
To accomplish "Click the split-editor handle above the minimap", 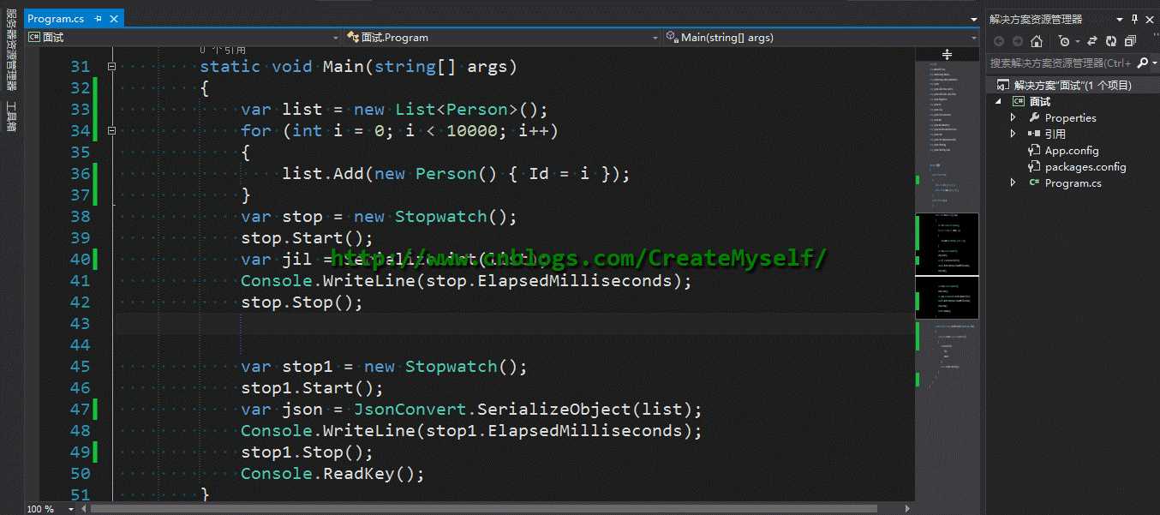I will click(x=947, y=54).
